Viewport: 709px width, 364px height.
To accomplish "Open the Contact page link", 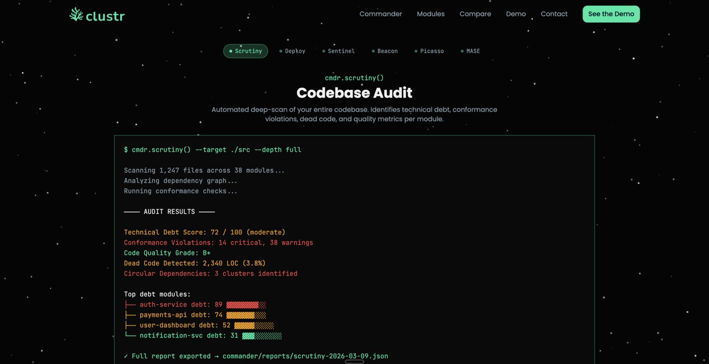I will click(554, 14).
